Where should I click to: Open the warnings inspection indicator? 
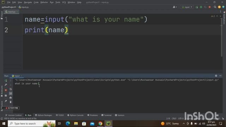click(213, 16)
